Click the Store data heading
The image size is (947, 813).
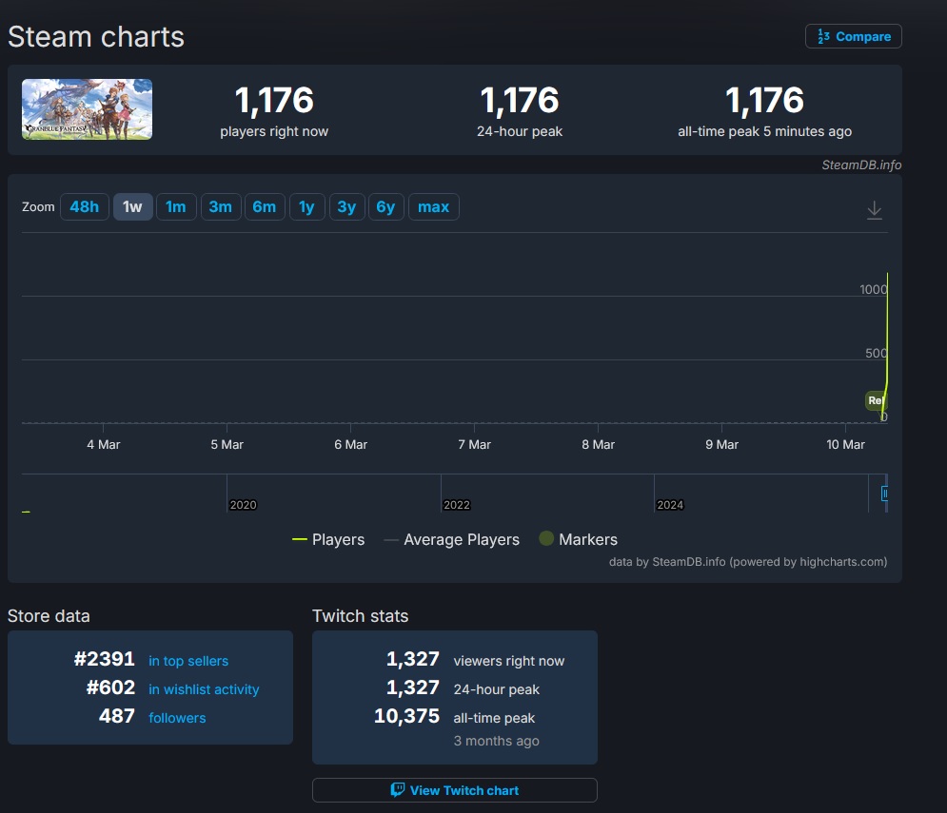[49, 616]
